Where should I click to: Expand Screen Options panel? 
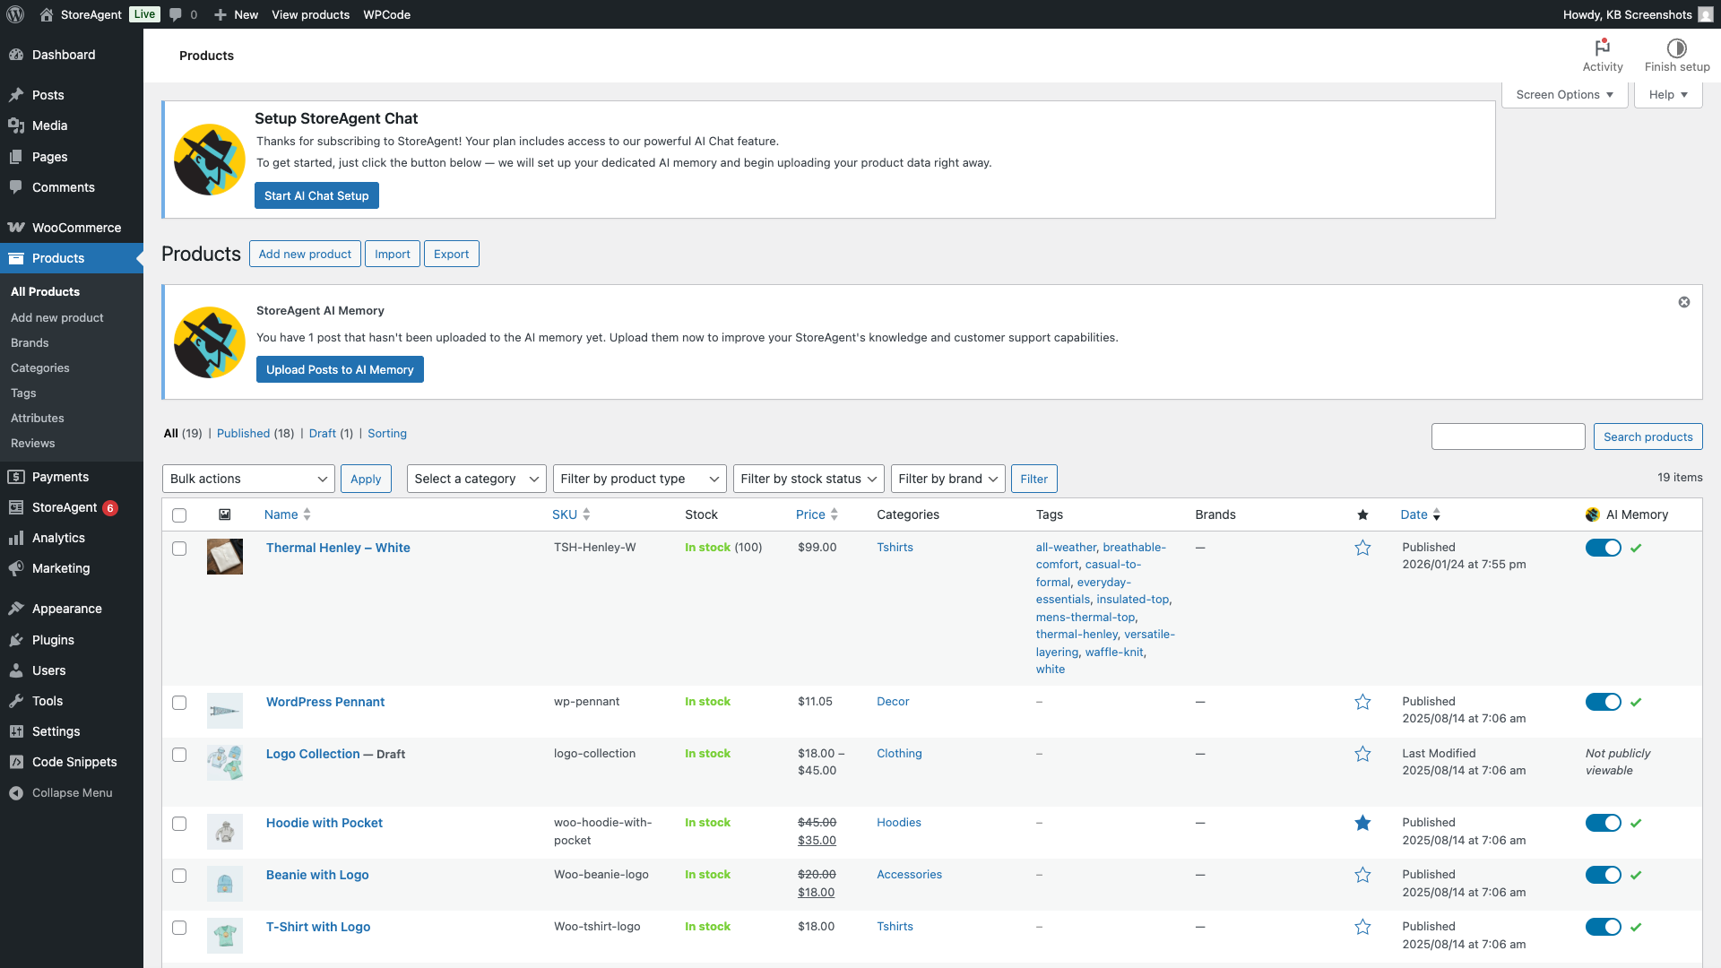point(1565,94)
